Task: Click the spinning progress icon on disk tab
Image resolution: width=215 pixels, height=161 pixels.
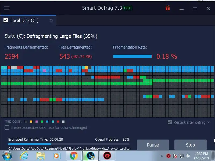Action: click(51, 21)
